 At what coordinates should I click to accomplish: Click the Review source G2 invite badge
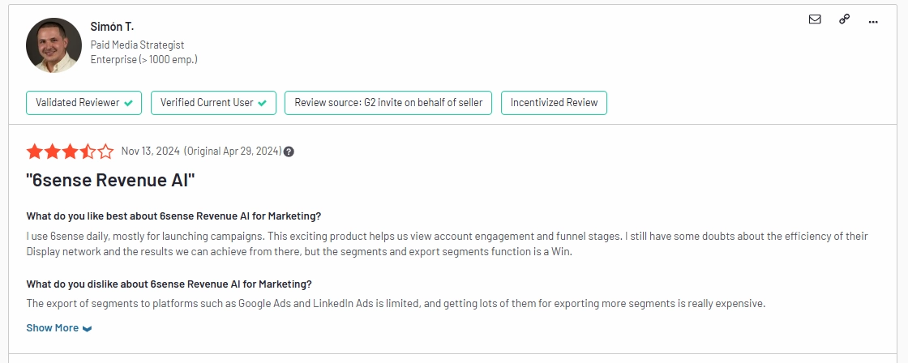[x=388, y=103]
